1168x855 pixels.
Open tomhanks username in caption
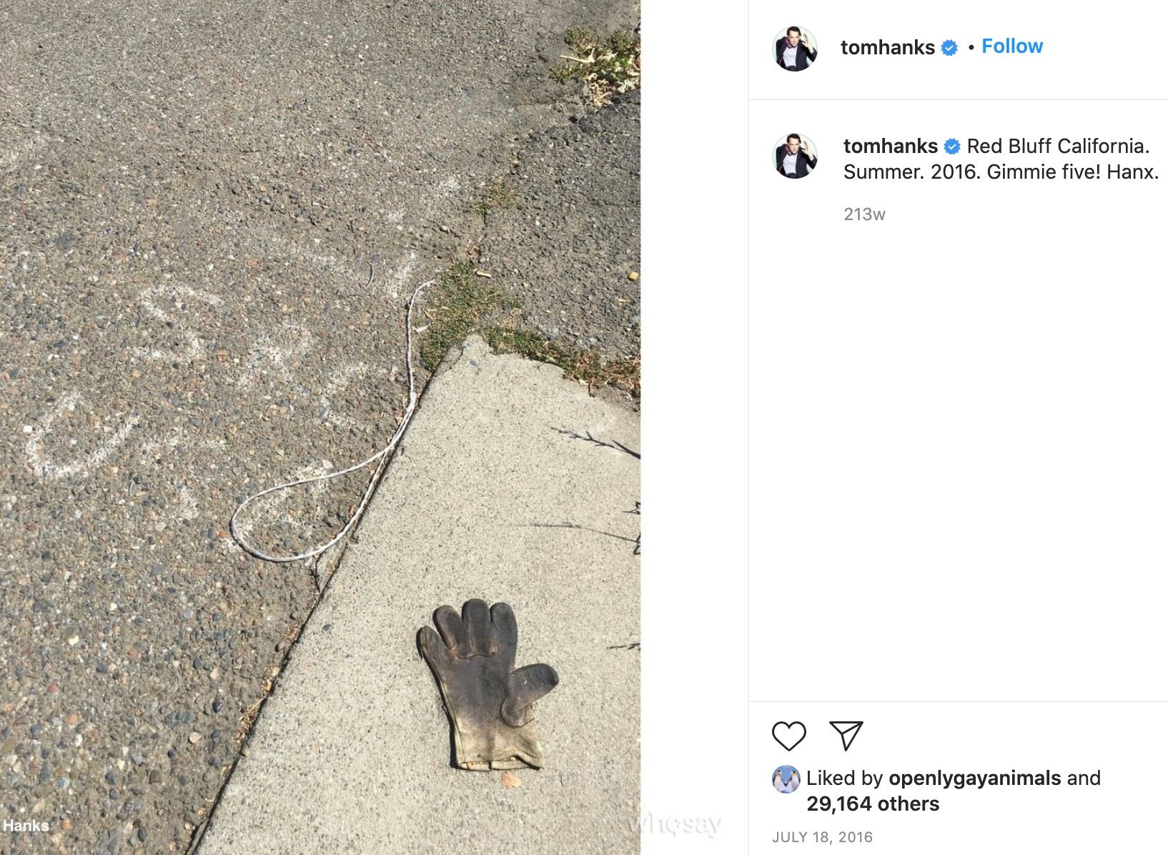pyautogui.click(x=891, y=146)
